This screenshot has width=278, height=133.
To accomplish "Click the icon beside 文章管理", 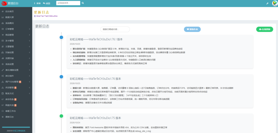I will tap(2, 46).
